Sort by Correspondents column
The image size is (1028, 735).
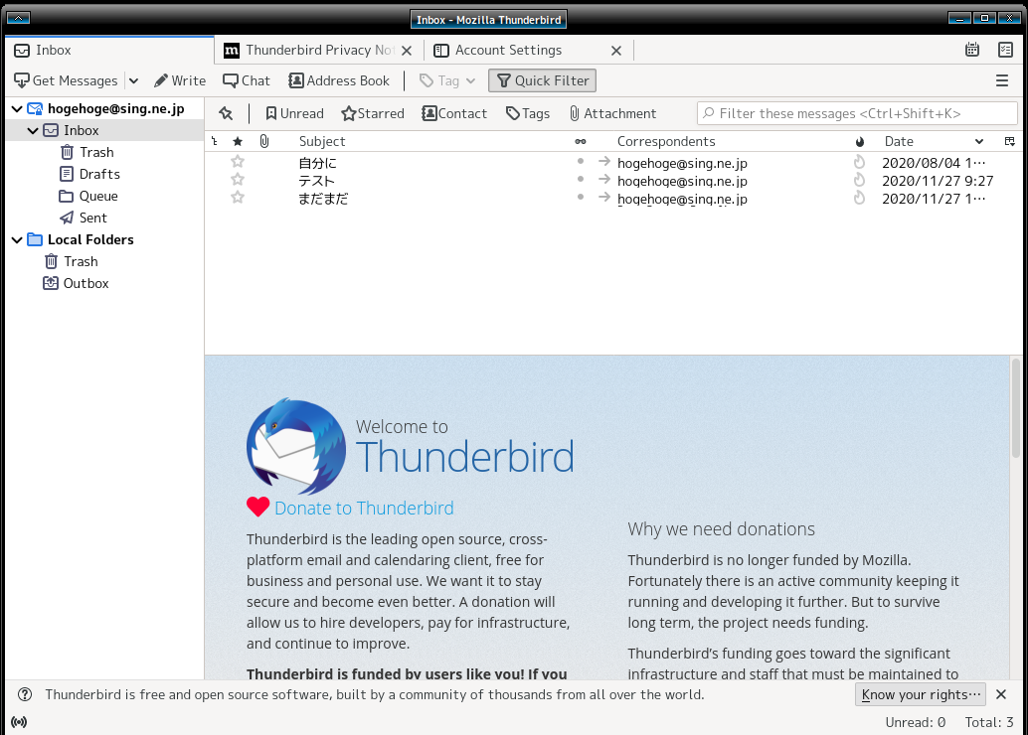[x=666, y=141]
